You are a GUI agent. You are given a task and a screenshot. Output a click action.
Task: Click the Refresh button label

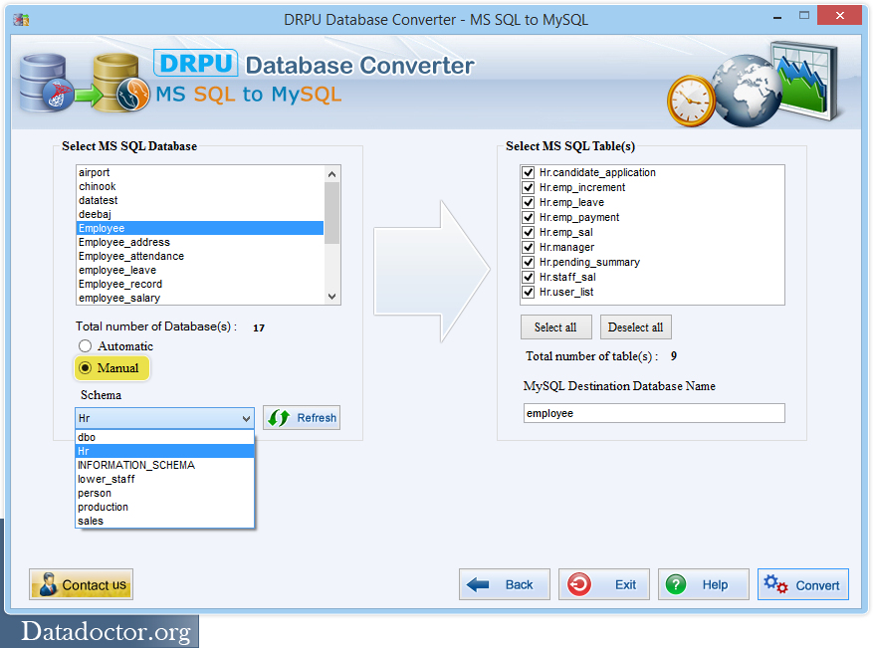[317, 418]
